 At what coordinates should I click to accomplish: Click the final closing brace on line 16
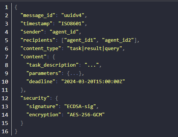[16, 131]
